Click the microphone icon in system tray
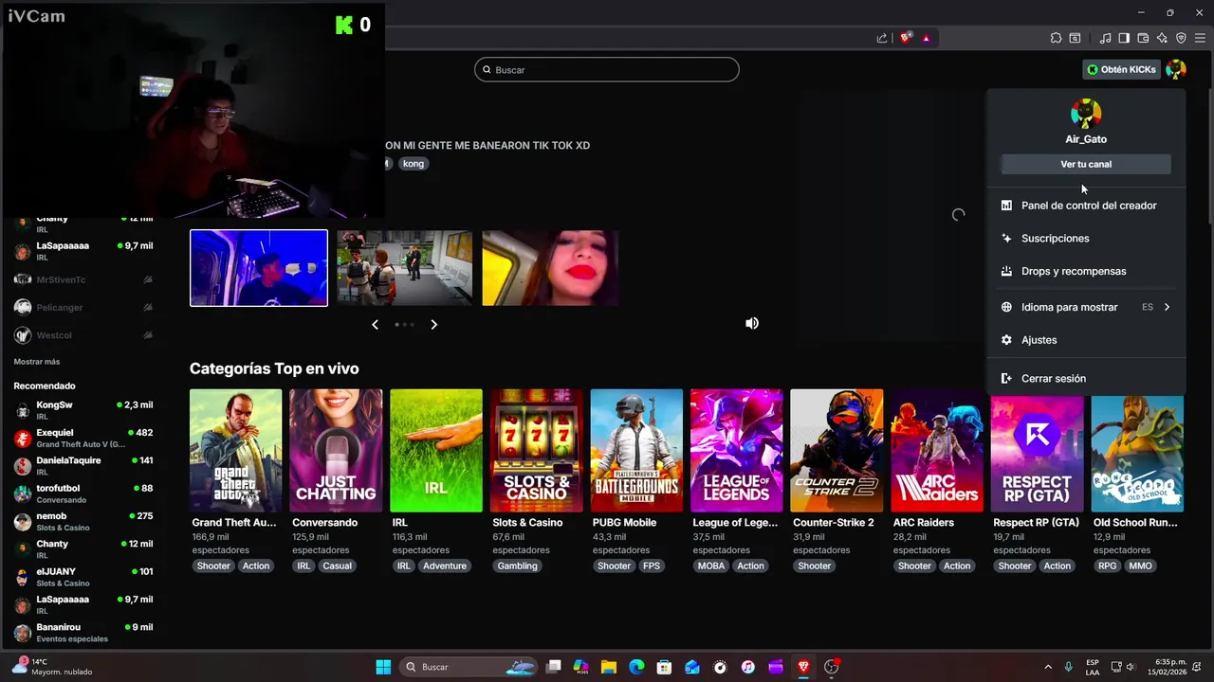Screen dimensions: 1214x682 click(1069, 667)
